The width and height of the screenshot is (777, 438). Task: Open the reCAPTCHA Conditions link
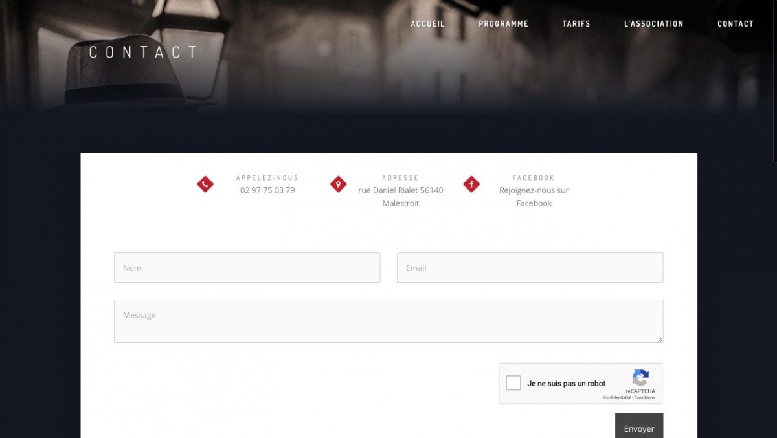click(645, 398)
